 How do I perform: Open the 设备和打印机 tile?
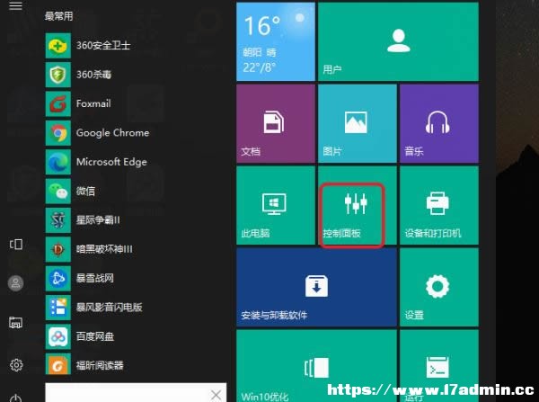(x=439, y=205)
